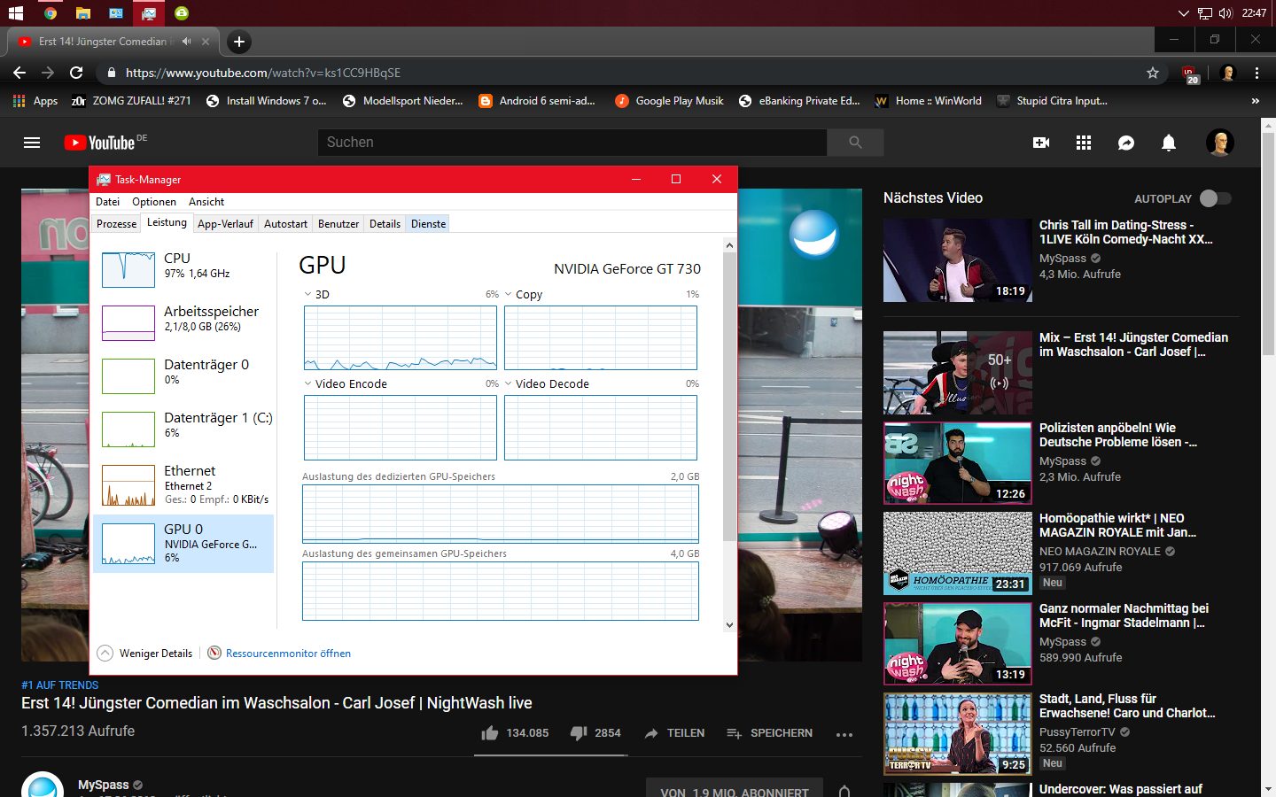Open the MySpass channel avatar

point(43,785)
